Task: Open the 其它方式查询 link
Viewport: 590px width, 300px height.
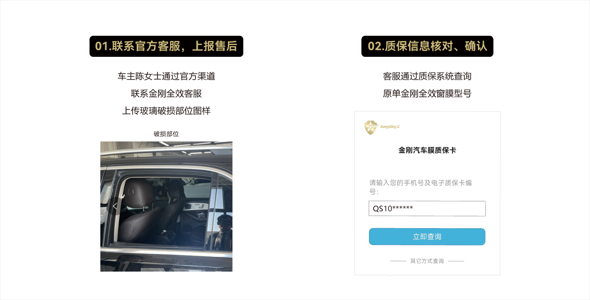Action: [427, 261]
